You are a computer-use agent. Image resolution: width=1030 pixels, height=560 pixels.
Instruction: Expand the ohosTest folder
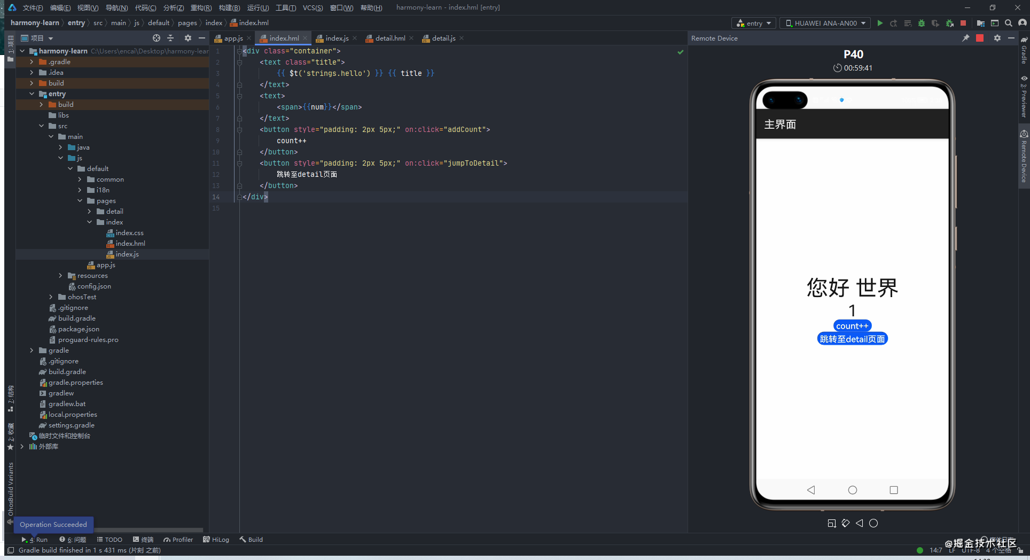(x=51, y=297)
